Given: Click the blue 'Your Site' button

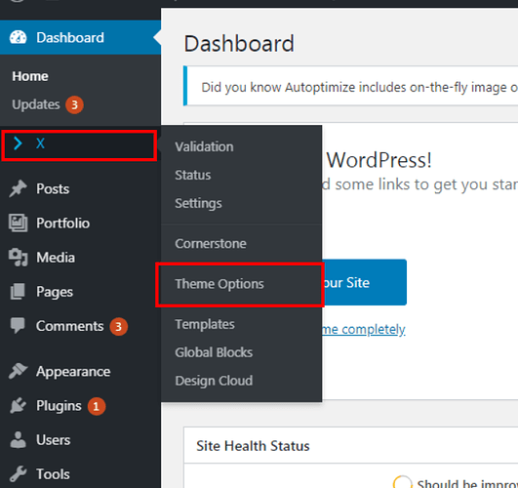Looking at the screenshot, I should click(x=364, y=282).
